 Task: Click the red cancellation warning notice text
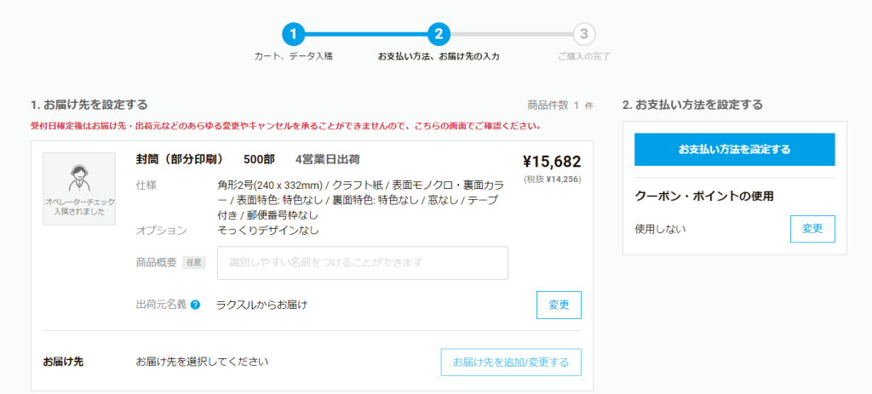285,126
